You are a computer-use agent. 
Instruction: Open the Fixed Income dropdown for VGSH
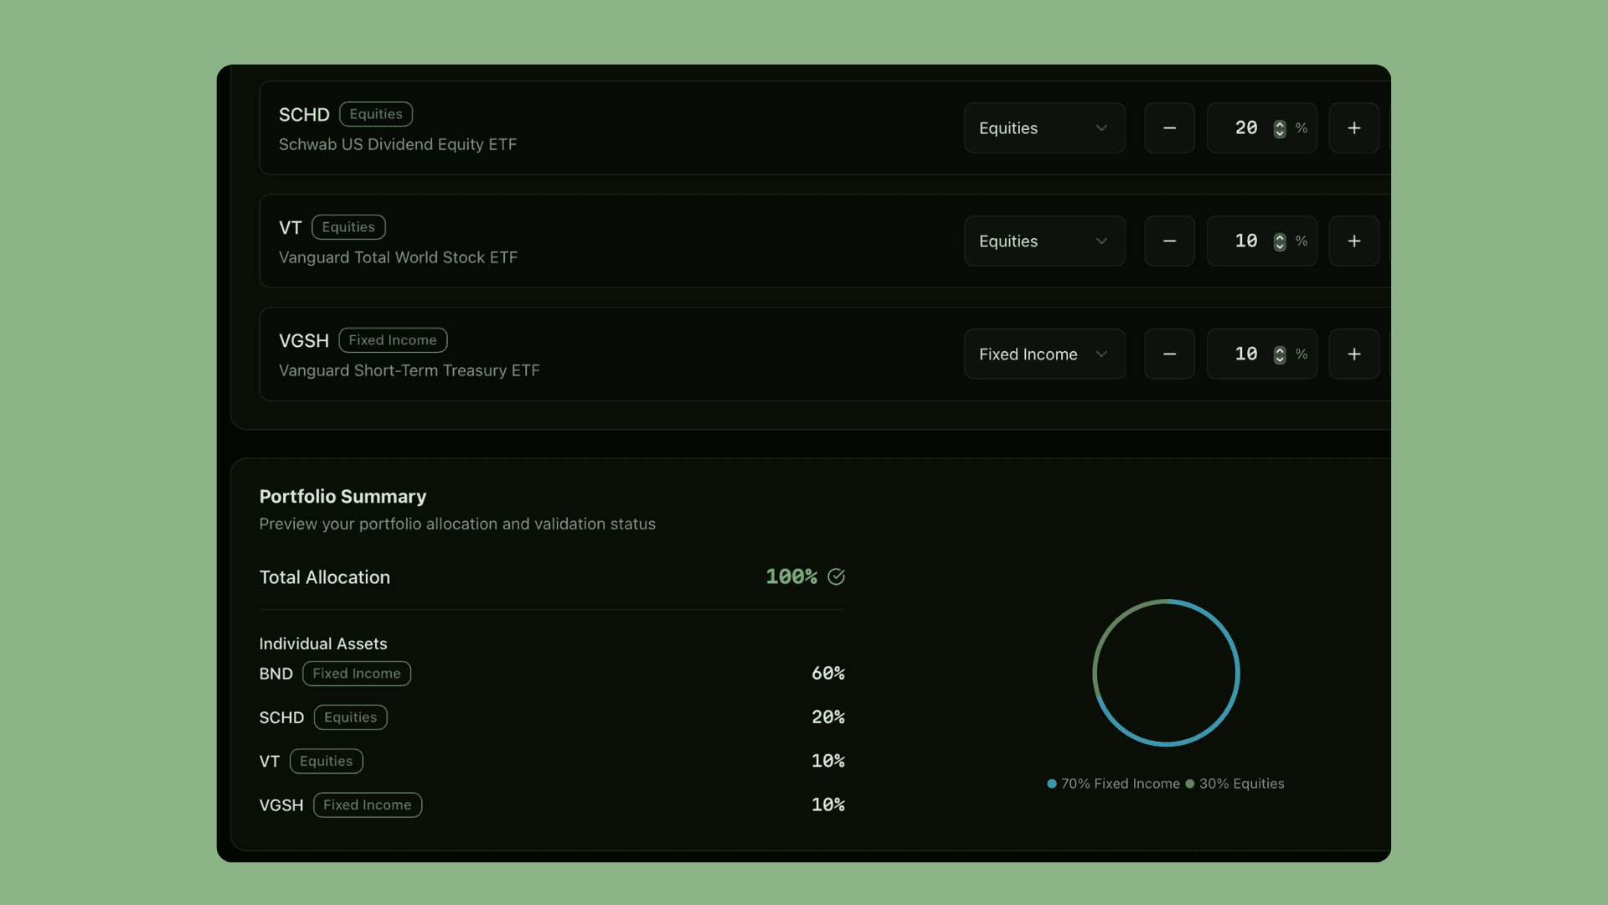(1044, 354)
